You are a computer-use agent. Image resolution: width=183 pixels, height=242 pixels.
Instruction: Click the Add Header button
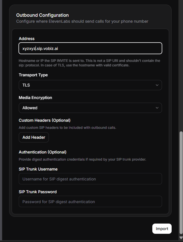(34, 137)
